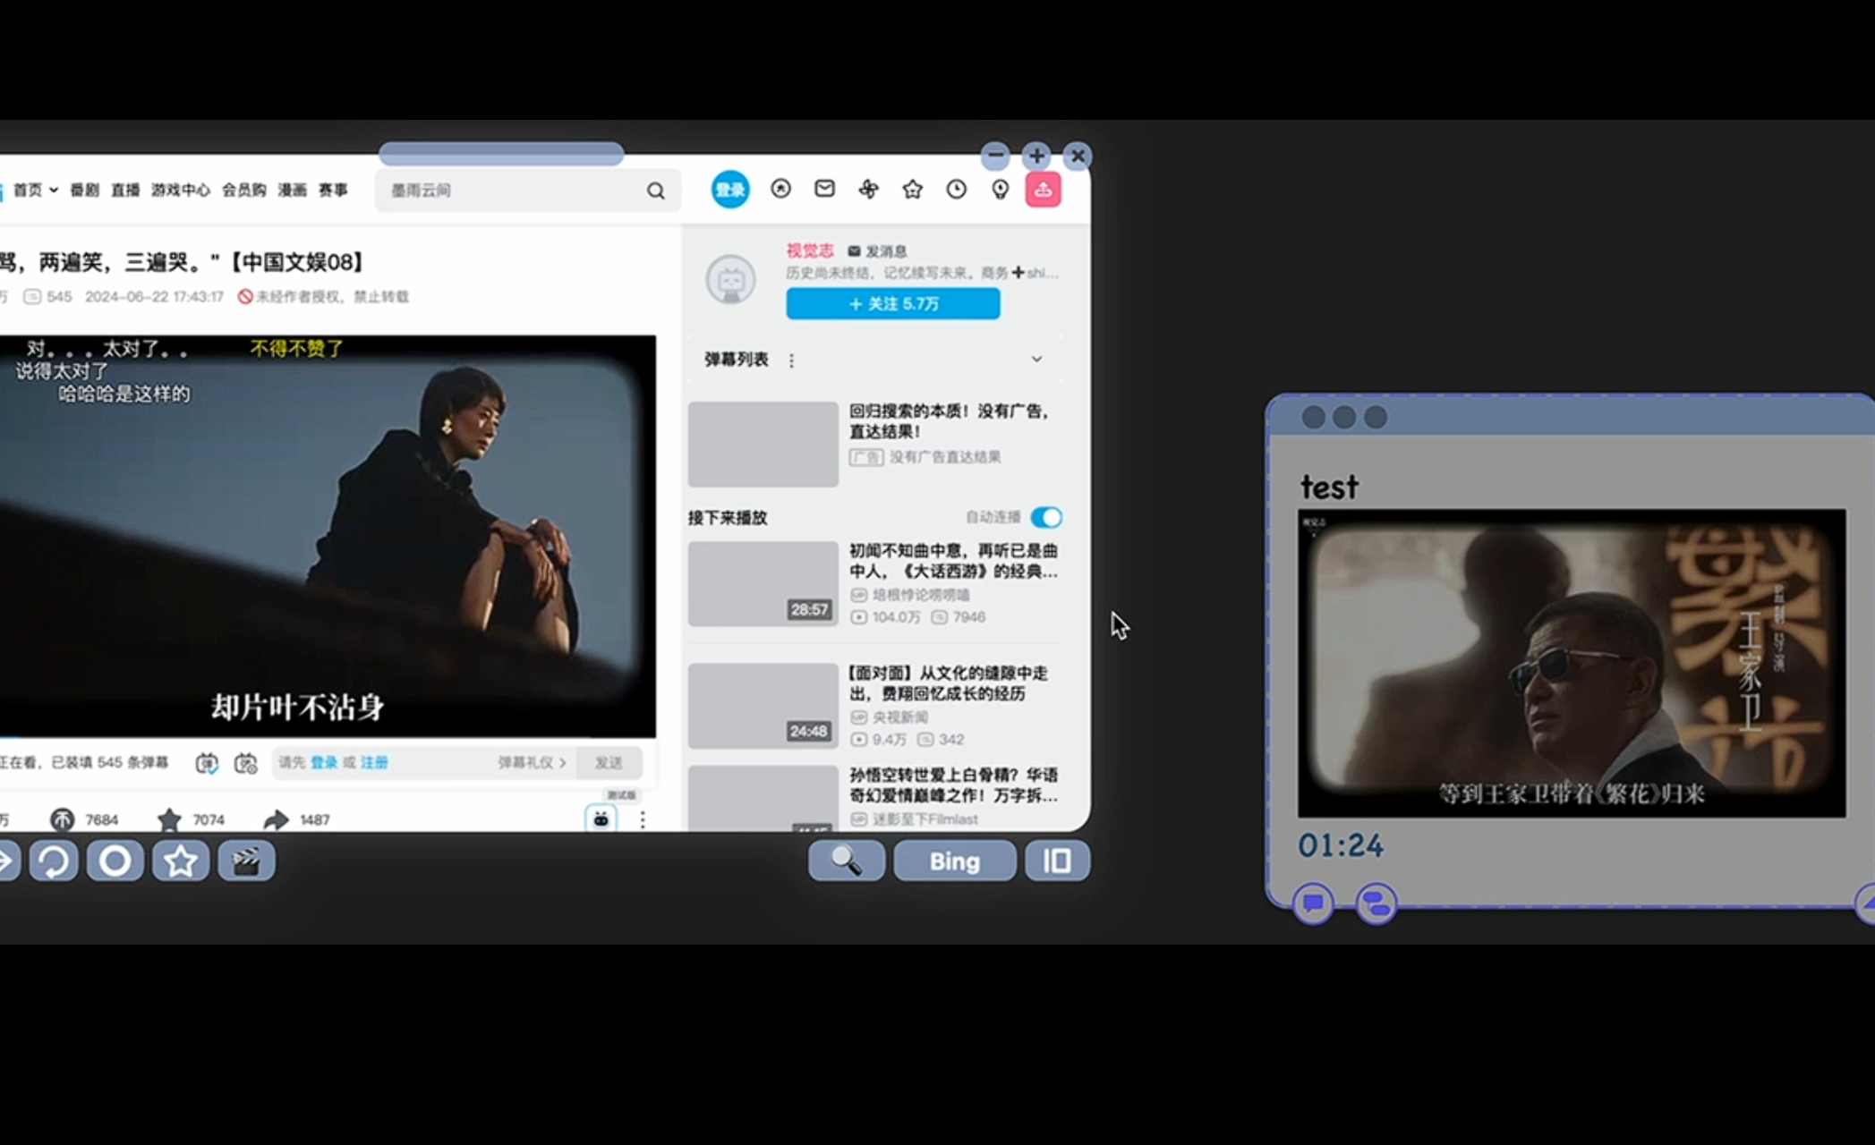
Task: Open the creation center lightbulb icon
Action: (1000, 189)
